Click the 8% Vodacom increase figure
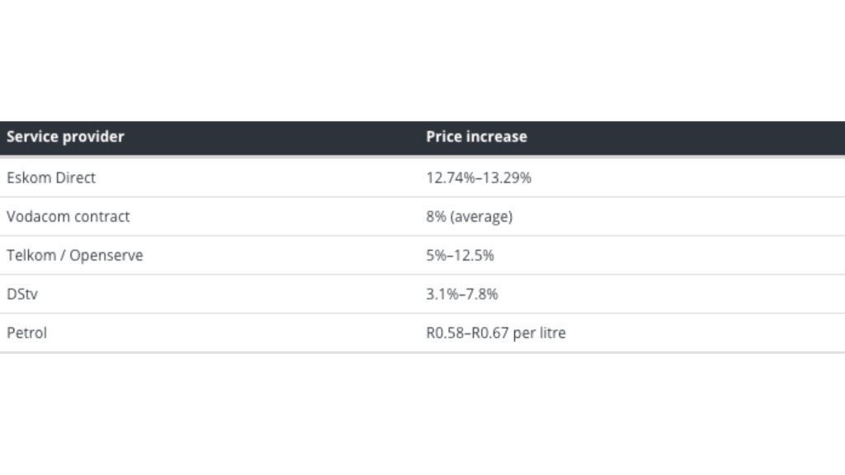The height and width of the screenshot is (475, 845). [x=436, y=216]
